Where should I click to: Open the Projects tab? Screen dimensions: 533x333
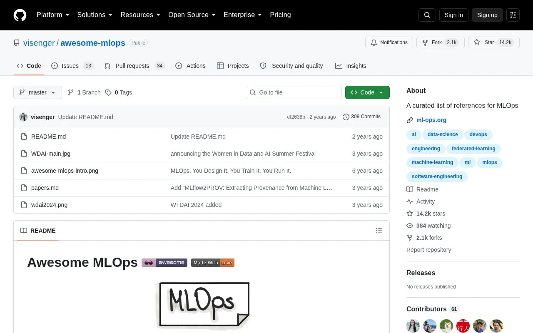click(233, 66)
